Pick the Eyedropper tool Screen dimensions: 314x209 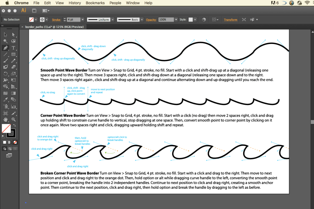point(5,100)
